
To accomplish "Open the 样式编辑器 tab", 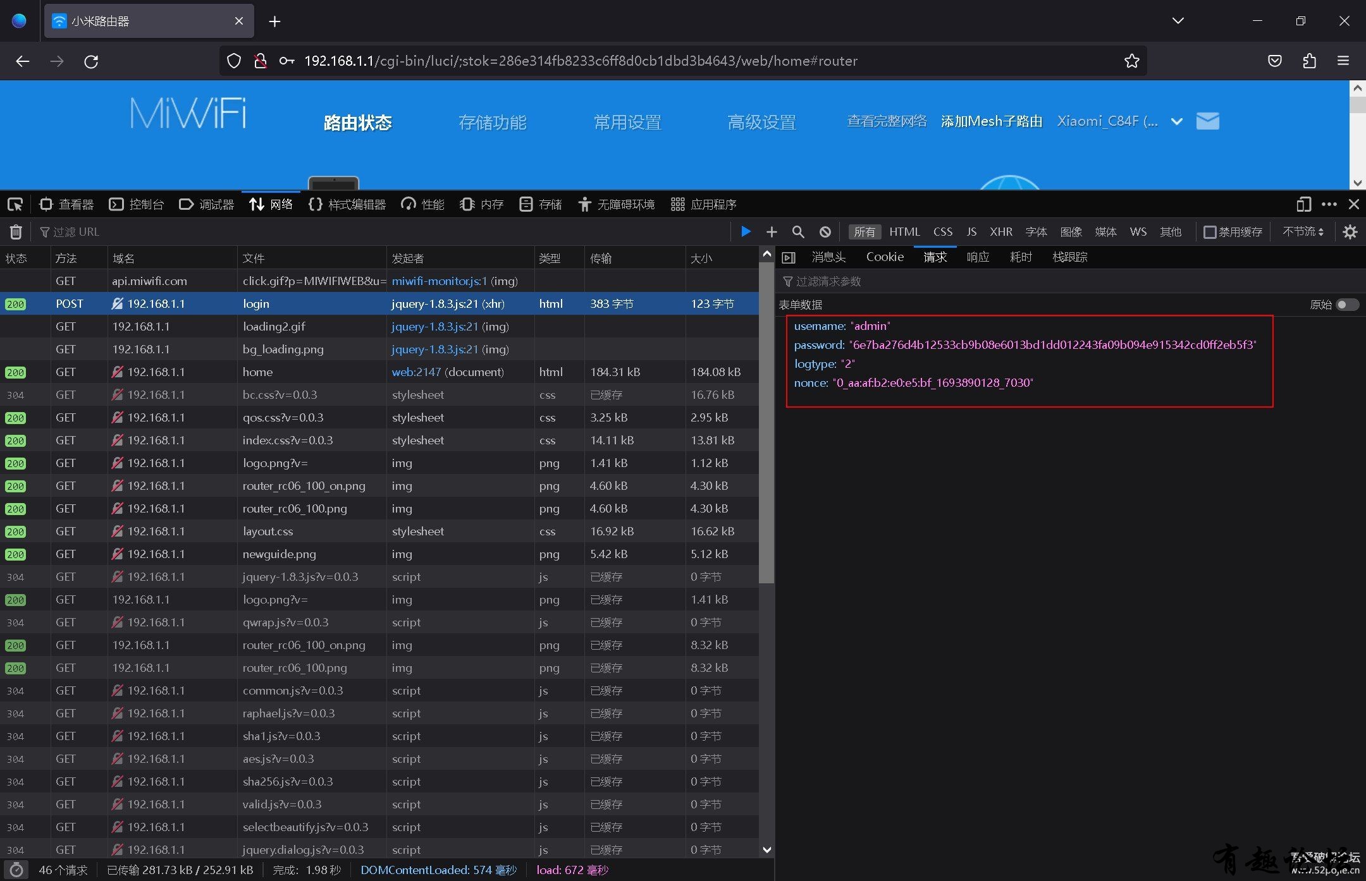I will (347, 204).
